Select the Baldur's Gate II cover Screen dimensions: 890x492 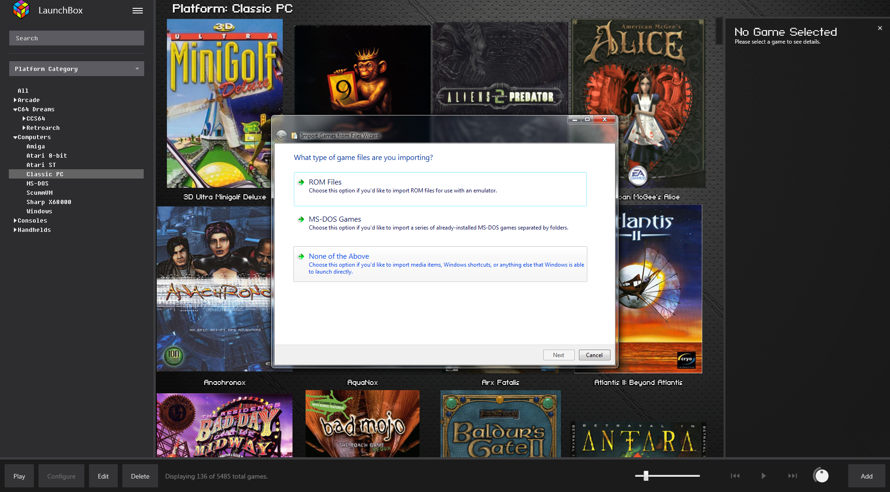(500, 423)
